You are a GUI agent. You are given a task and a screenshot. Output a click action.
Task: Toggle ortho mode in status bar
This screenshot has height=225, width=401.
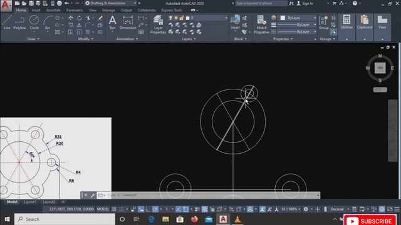click(148, 209)
